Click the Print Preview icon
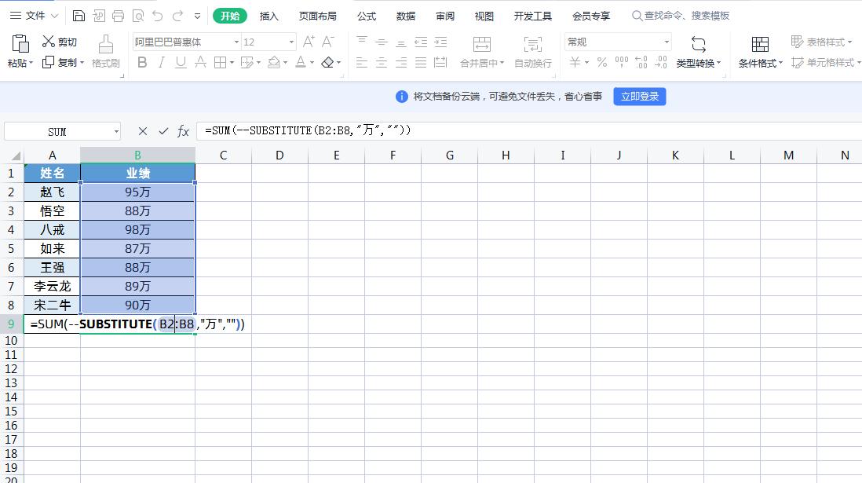Image resolution: width=862 pixels, height=483 pixels. [x=138, y=16]
